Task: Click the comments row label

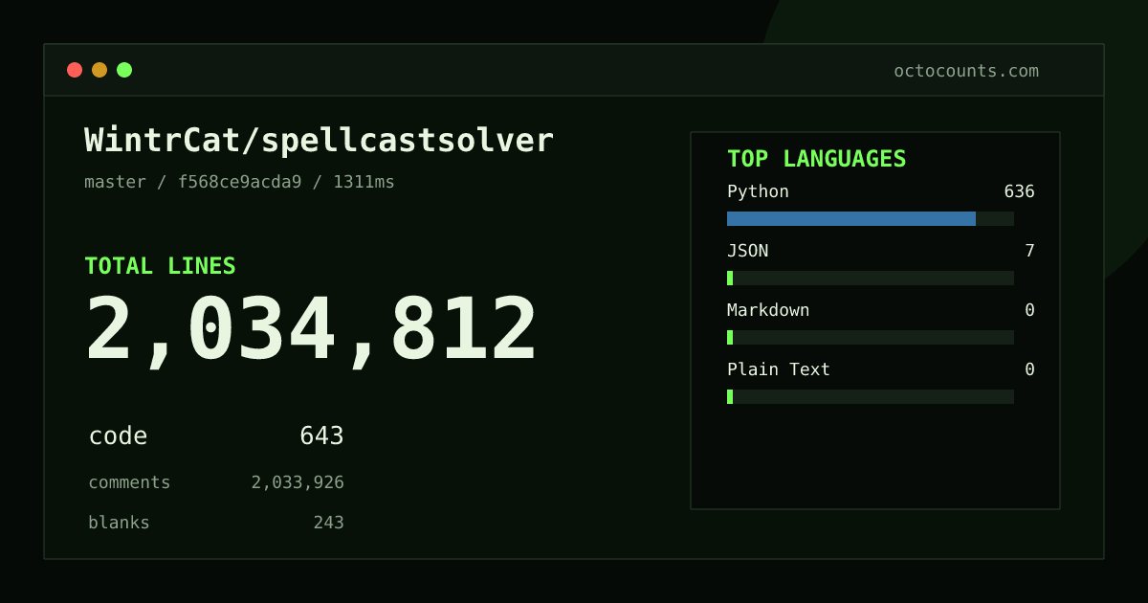Action: pos(129,482)
